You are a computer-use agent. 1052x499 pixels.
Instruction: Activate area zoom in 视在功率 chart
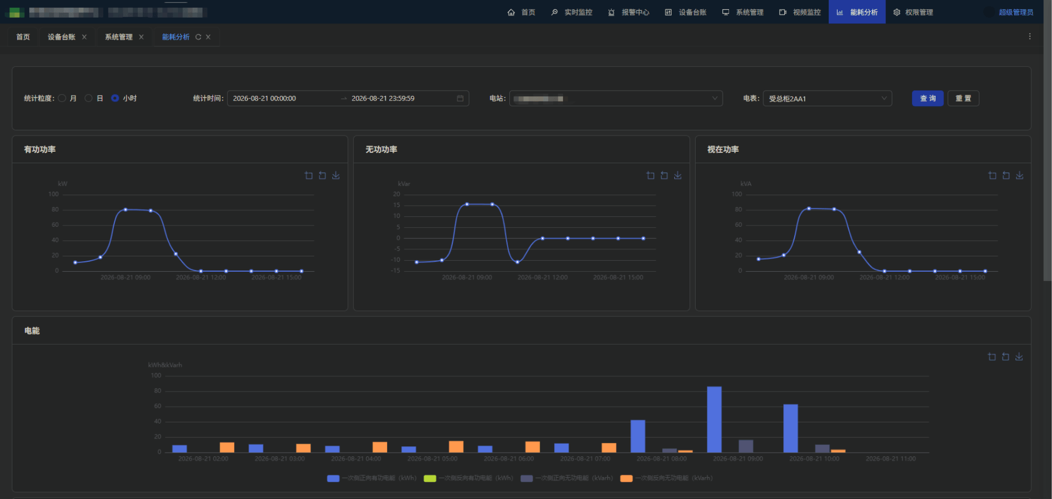[993, 176]
